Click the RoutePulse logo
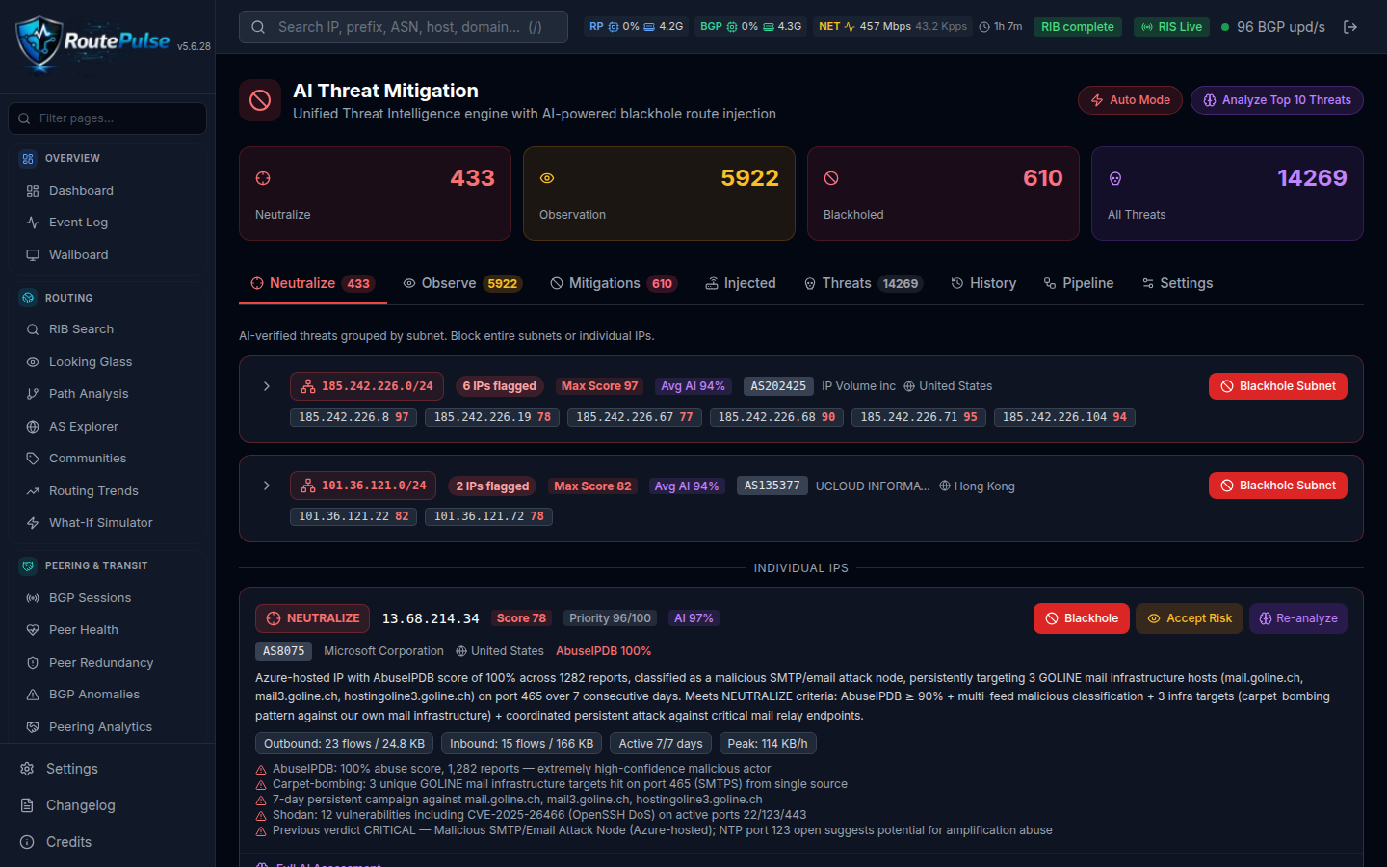Image resolution: width=1387 pixels, height=867 pixels. coord(92,41)
